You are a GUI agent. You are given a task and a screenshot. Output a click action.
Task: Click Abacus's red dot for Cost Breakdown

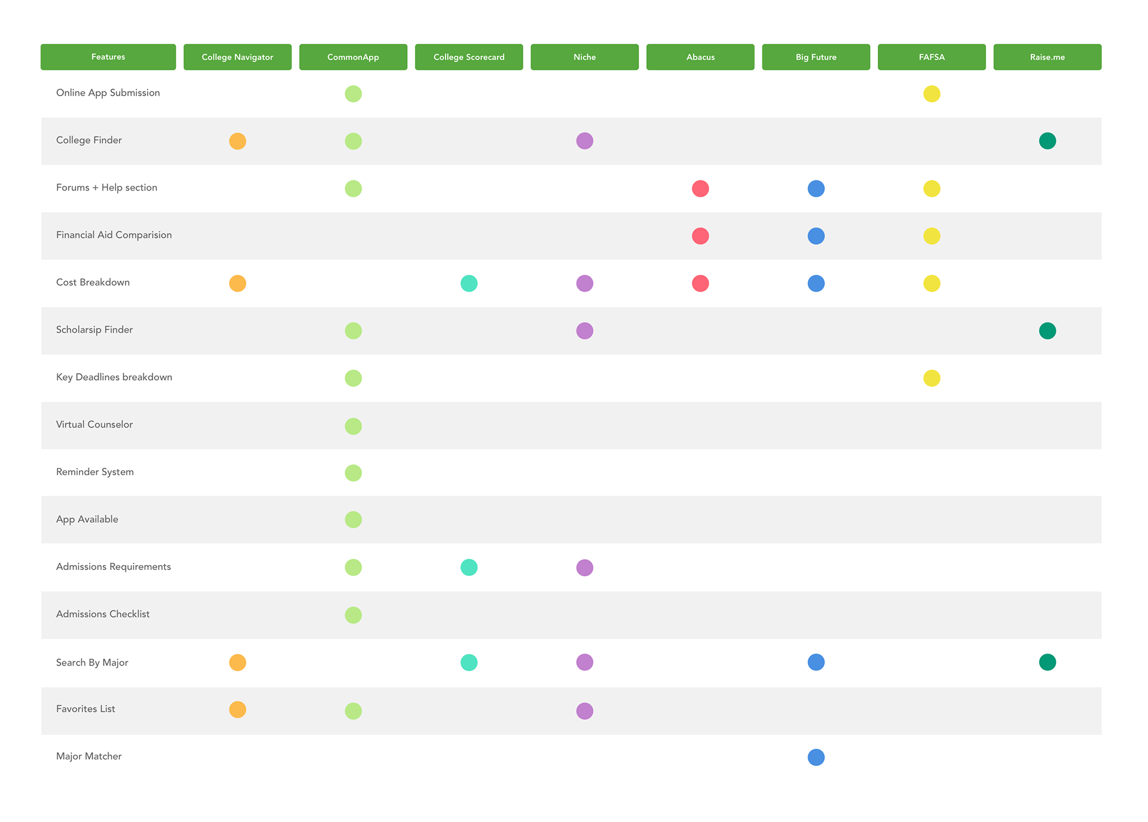coord(700,283)
